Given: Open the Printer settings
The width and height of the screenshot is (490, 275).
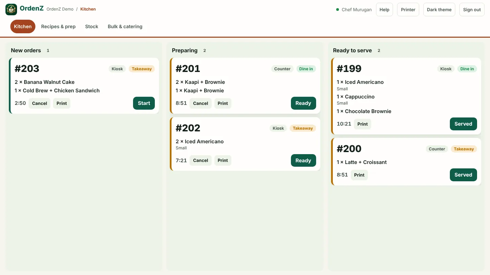Looking at the screenshot, I should (x=408, y=10).
